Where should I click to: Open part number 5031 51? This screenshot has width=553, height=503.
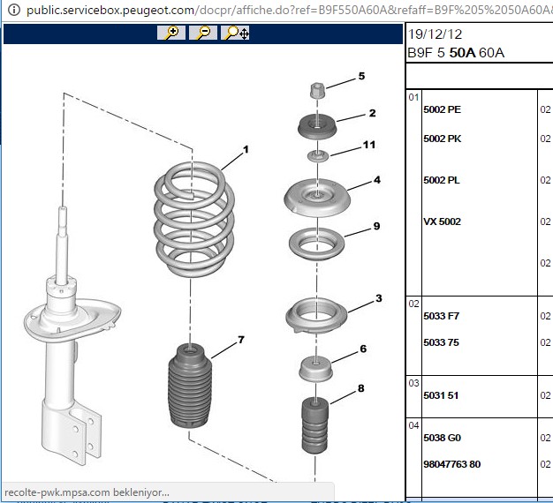[441, 395]
